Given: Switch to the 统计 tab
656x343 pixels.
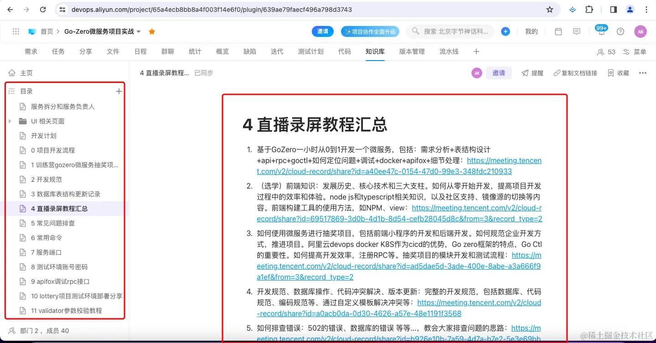Looking at the screenshot, I should coord(195,51).
